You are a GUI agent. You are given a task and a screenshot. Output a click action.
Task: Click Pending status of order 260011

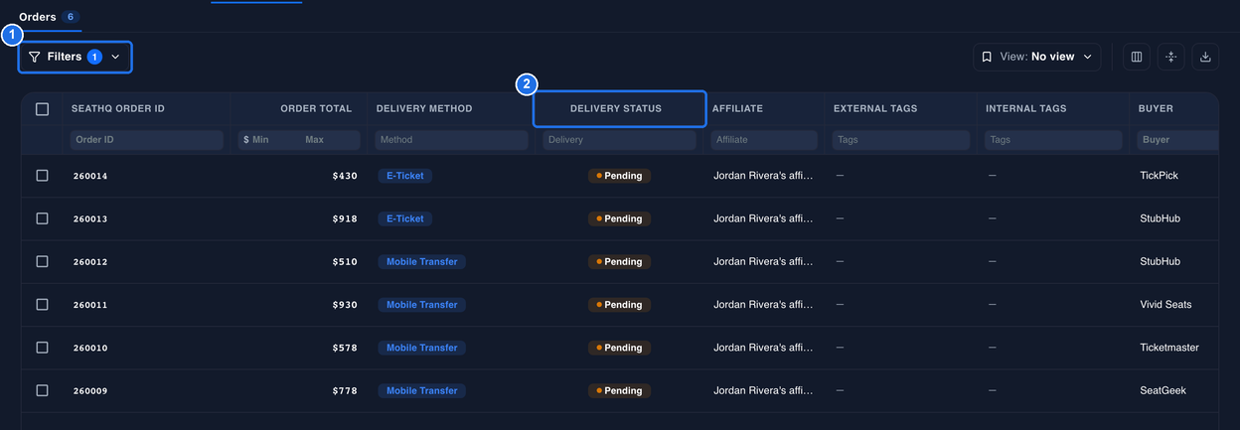pos(619,305)
